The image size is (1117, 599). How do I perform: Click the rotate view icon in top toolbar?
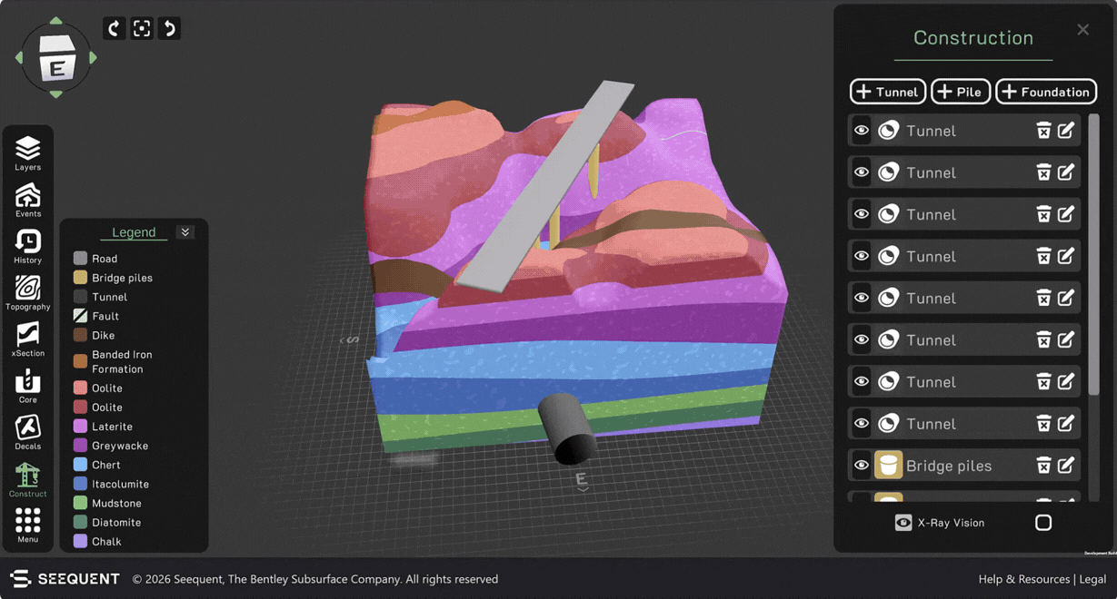114,28
